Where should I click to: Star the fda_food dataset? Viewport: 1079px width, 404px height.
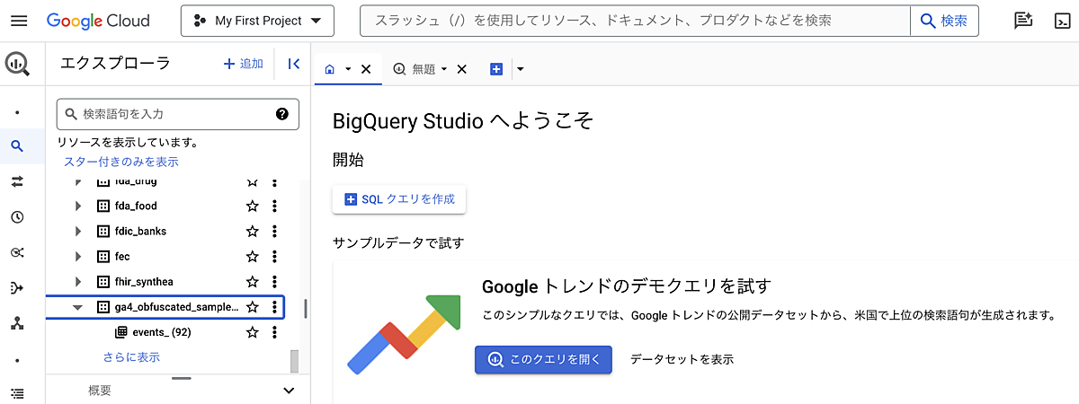(x=253, y=206)
